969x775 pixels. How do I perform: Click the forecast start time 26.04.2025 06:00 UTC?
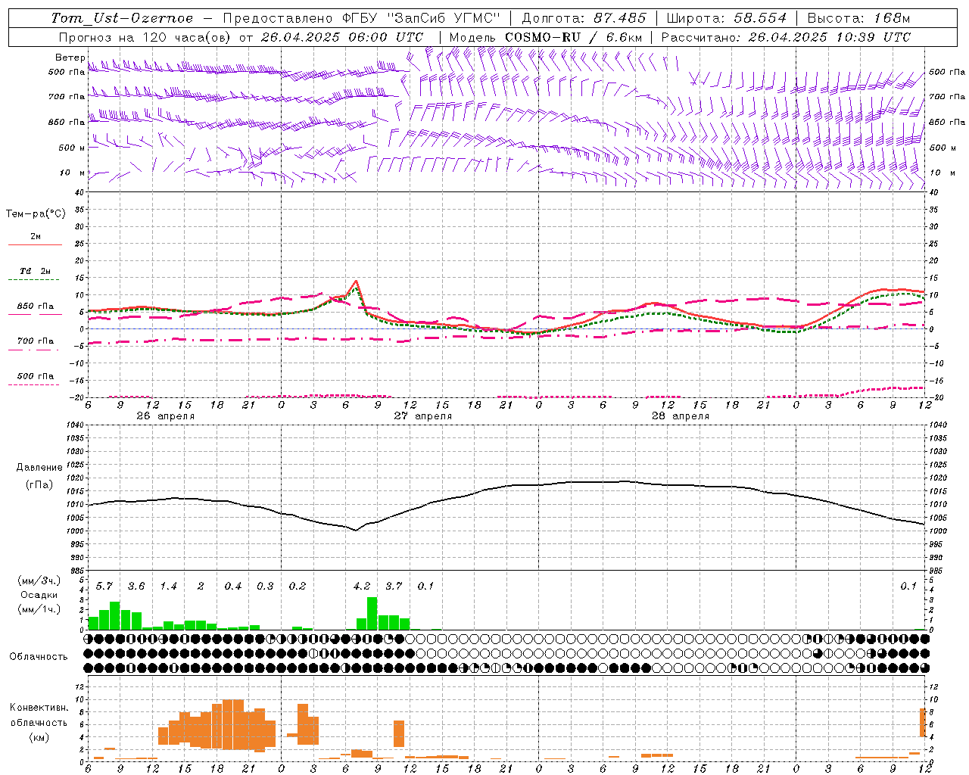coord(342,37)
